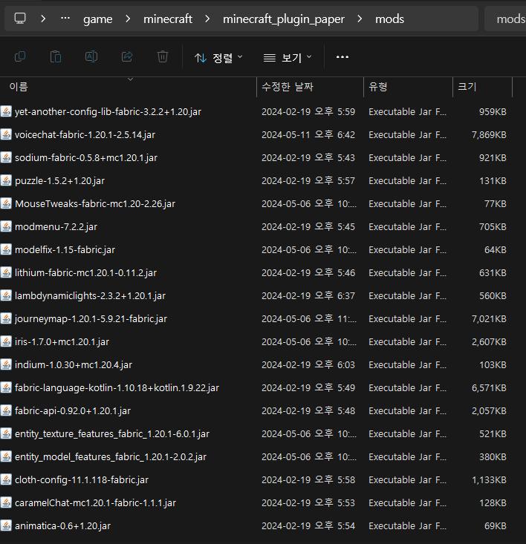
Task: Sort by the 이름 column header
Action: coord(19,87)
